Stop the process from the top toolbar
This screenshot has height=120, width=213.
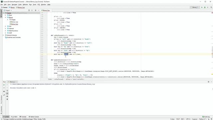tap(208, 7)
